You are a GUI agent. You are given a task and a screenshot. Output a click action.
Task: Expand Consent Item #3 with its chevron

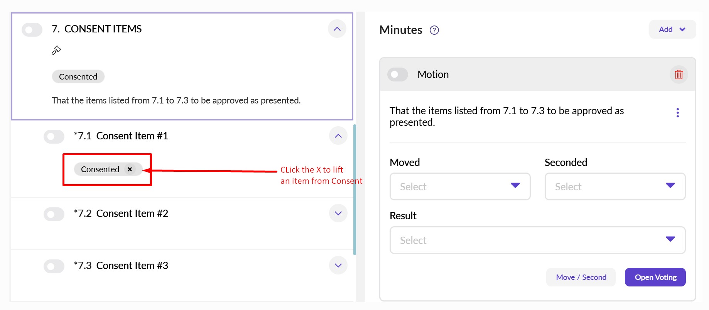pyautogui.click(x=338, y=266)
